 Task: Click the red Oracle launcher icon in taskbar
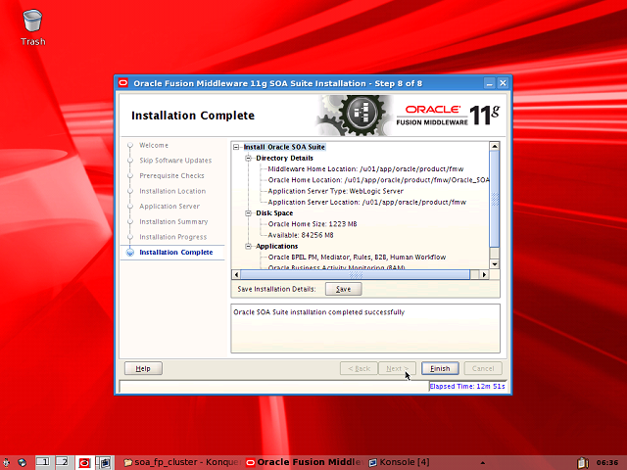pos(84,463)
